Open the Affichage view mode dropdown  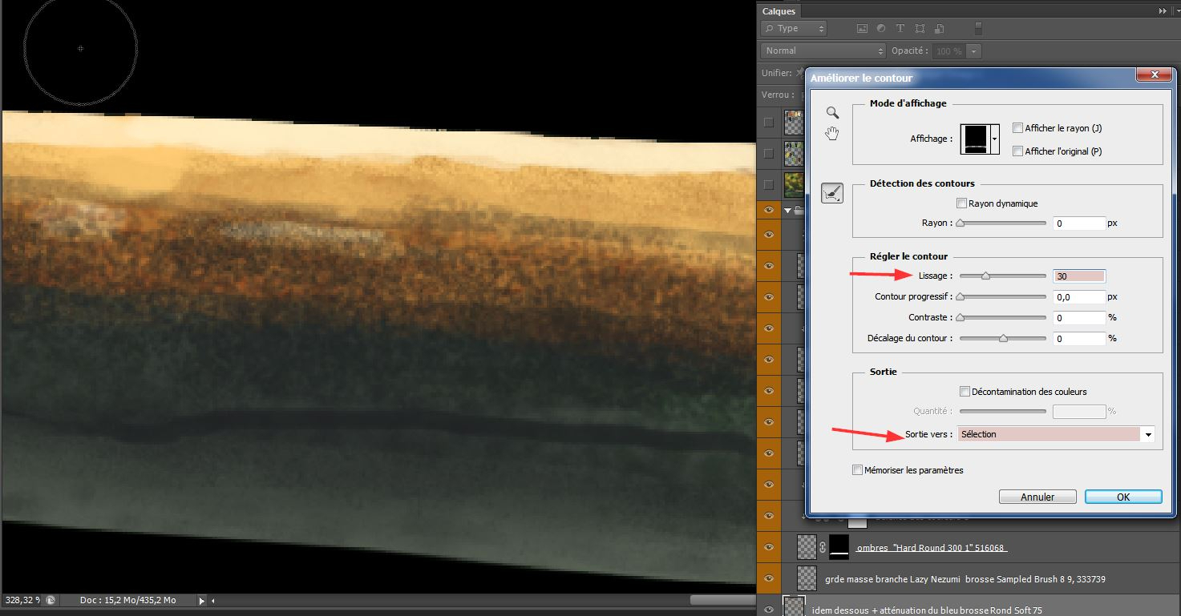click(x=995, y=139)
